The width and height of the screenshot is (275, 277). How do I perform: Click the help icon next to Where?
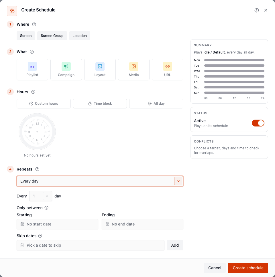coord(34,24)
